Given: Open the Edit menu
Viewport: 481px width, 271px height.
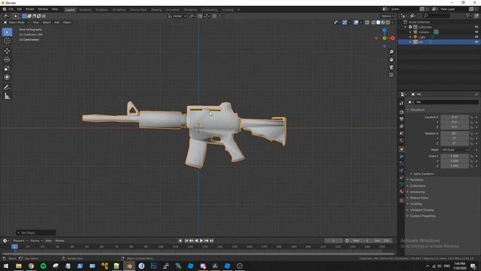Looking at the screenshot, I should [20, 10].
